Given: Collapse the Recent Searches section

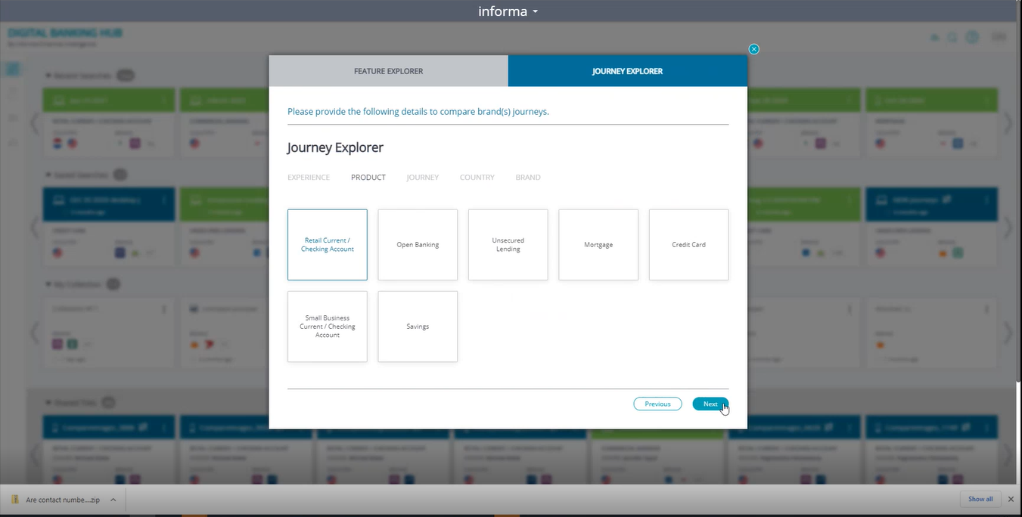Looking at the screenshot, I should [48, 76].
